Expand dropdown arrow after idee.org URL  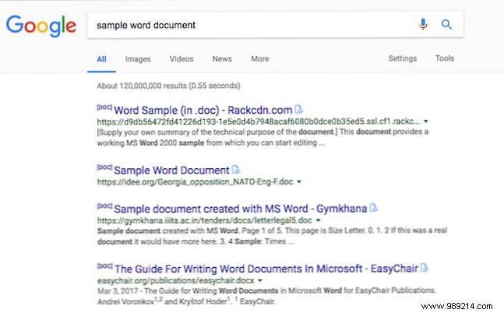(x=299, y=182)
